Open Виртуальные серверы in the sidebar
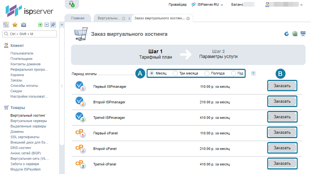This screenshot has width=311, height=174. pos(29,121)
